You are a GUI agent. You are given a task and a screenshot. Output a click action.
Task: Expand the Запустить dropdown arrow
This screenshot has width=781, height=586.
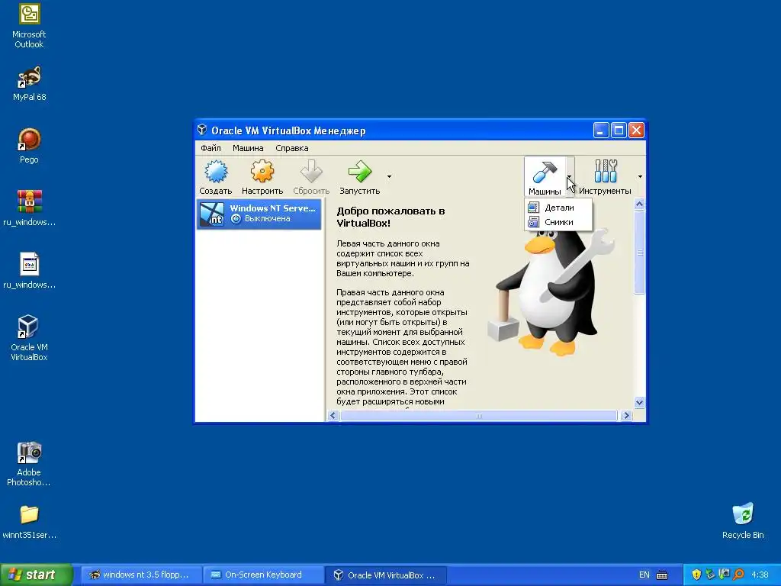coord(389,176)
